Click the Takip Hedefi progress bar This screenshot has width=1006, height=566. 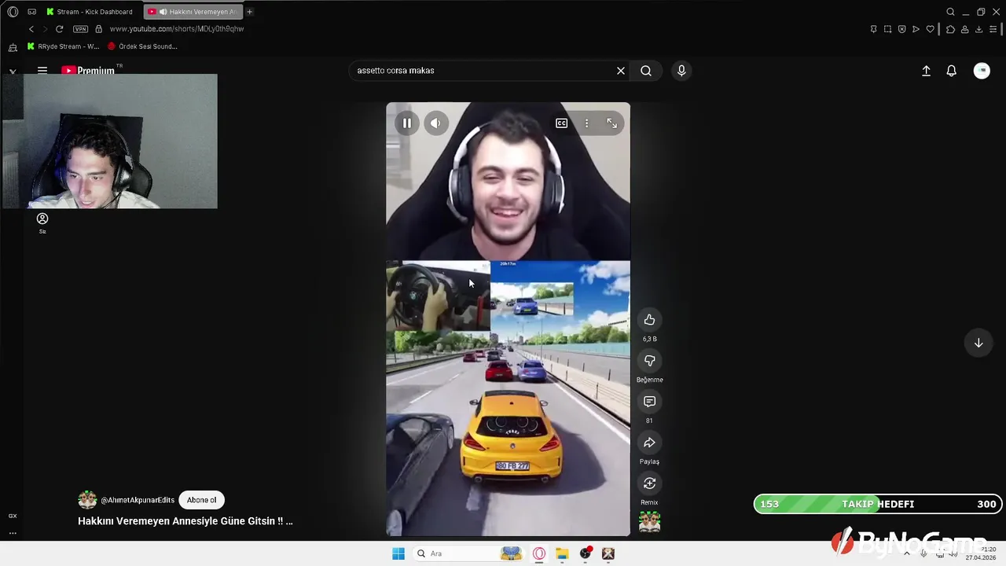(878, 504)
